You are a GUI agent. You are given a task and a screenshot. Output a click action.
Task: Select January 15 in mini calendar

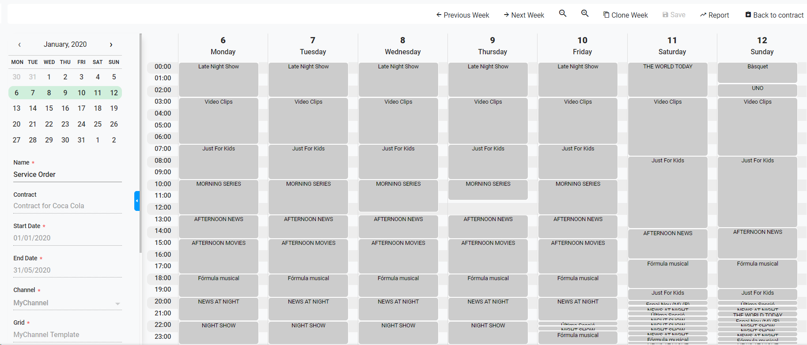click(49, 109)
